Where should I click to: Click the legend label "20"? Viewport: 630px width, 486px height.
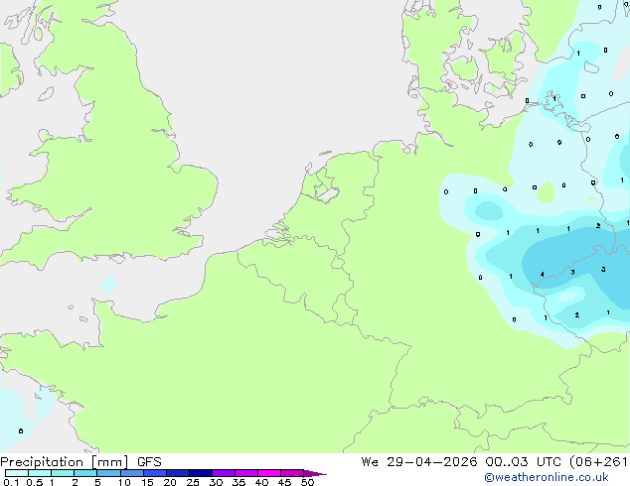point(170,482)
